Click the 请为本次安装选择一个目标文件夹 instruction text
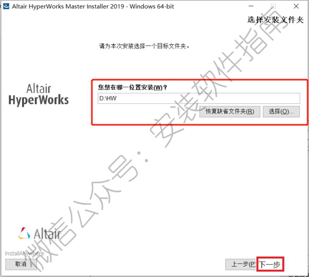This screenshot has width=309, height=277. point(144,46)
